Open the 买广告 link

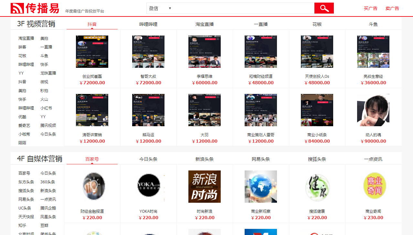[370, 8]
